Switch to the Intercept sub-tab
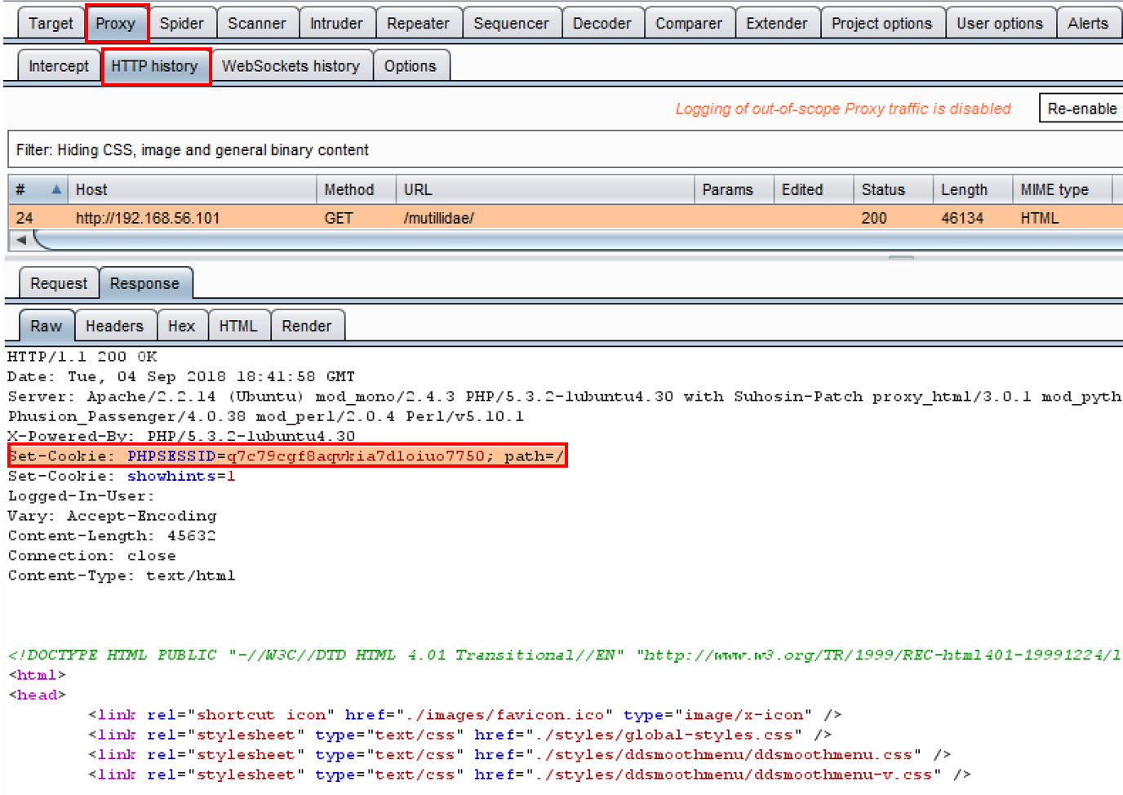This screenshot has width=1123, height=795. coord(58,66)
